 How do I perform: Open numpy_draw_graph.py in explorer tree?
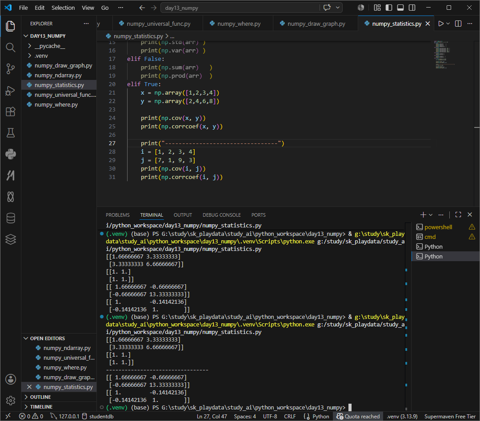pos(59,65)
